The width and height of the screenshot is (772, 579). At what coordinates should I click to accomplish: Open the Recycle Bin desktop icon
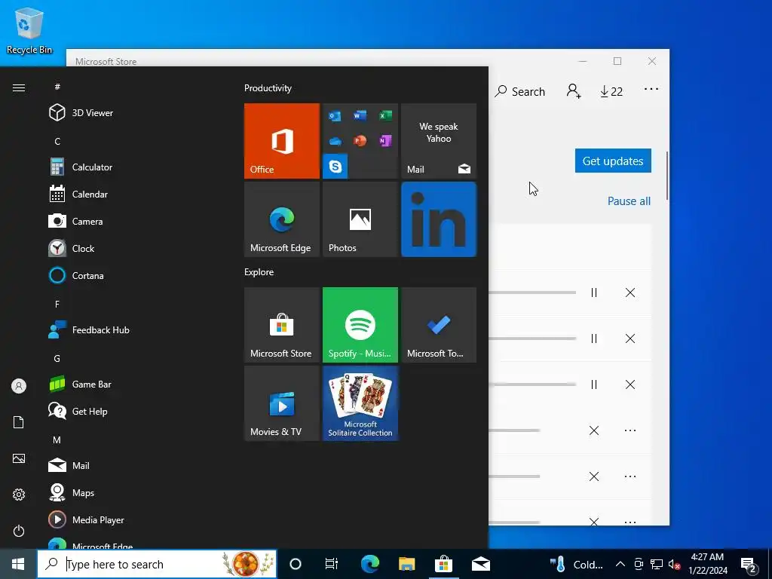pyautogui.click(x=29, y=31)
